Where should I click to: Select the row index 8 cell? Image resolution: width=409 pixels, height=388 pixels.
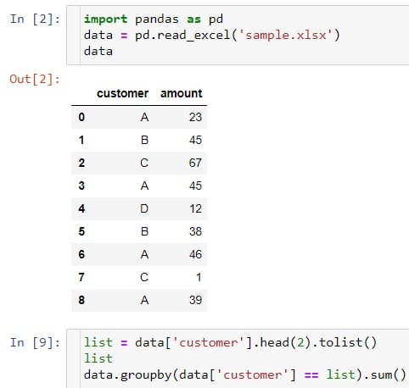pyautogui.click(x=81, y=300)
